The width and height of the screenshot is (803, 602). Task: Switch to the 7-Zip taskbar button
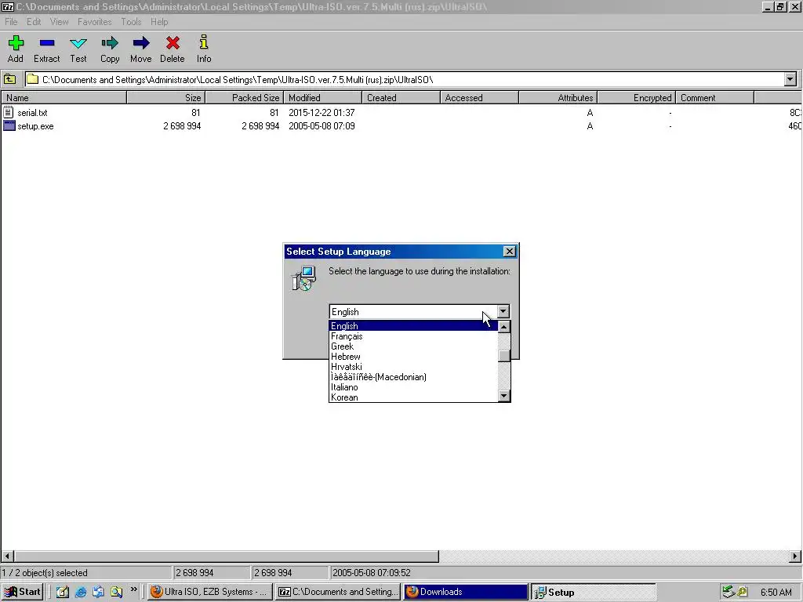tap(338, 592)
